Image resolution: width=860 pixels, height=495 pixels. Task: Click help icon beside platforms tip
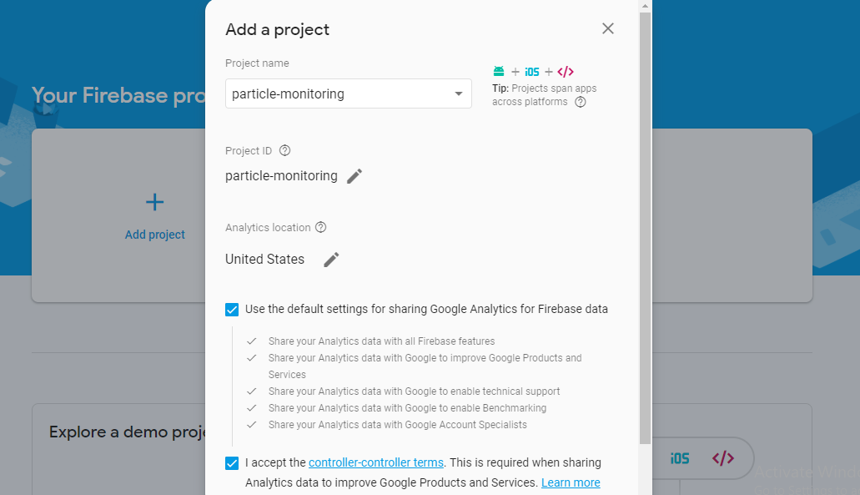(x=581, y=102)
